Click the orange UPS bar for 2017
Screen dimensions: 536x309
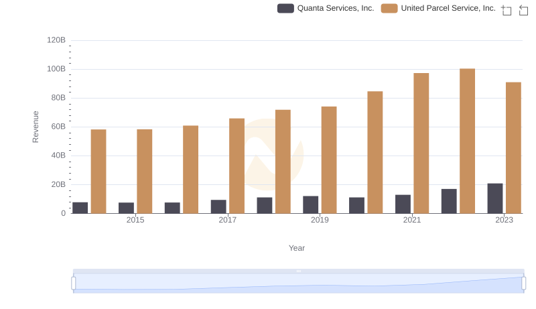237,166
